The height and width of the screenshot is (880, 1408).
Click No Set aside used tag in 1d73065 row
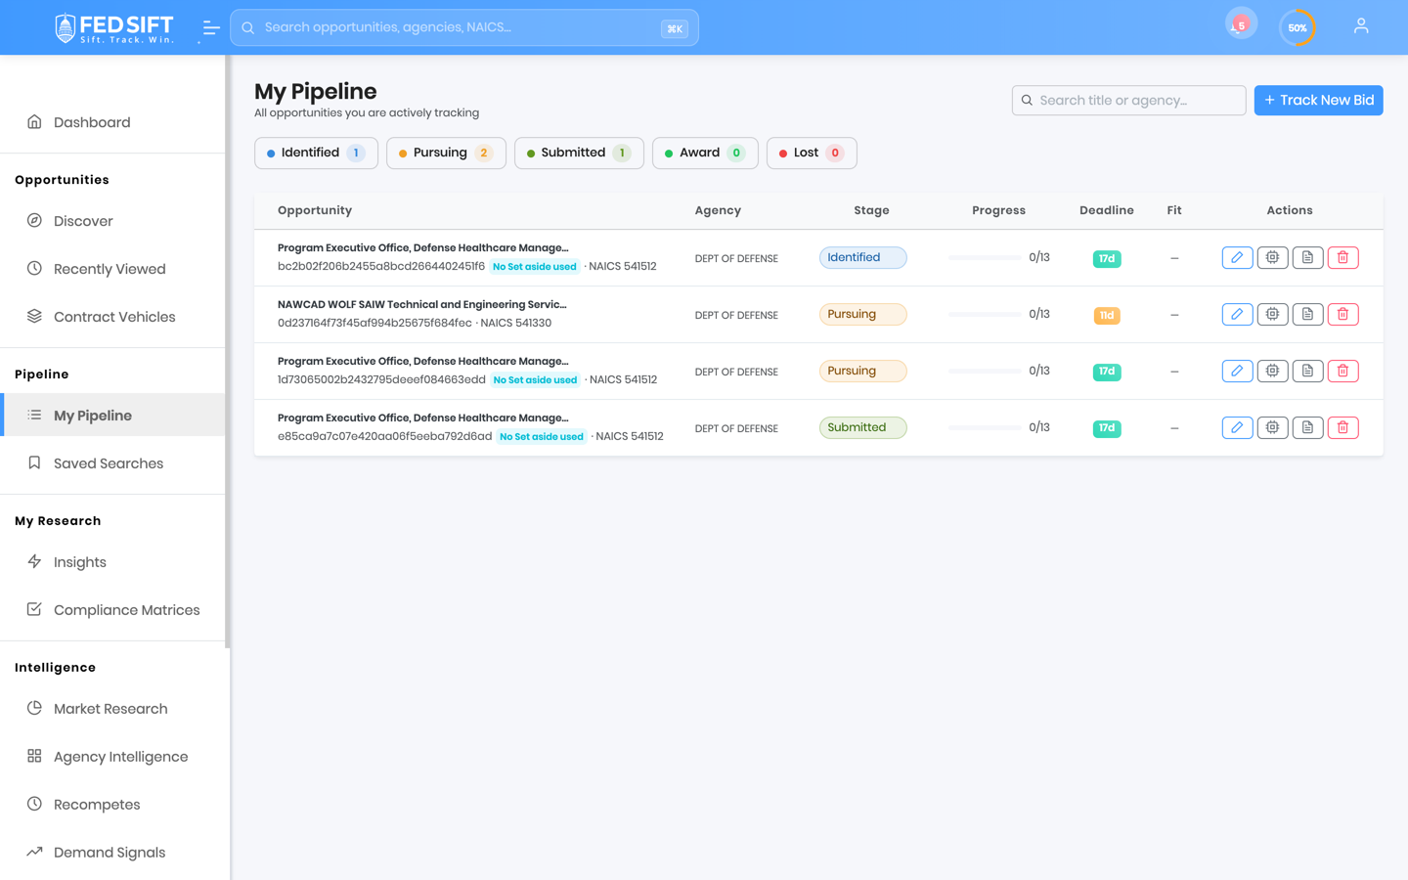535,380
